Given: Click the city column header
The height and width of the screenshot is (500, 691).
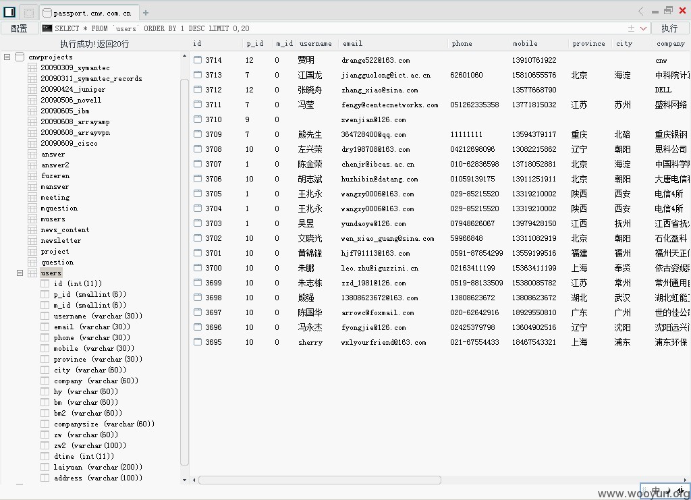Looking at the screenshot, I should pyautogui.click(x=624, y=44).
